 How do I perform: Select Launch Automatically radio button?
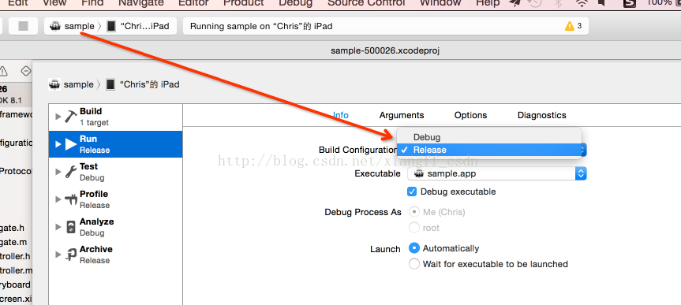414,248
